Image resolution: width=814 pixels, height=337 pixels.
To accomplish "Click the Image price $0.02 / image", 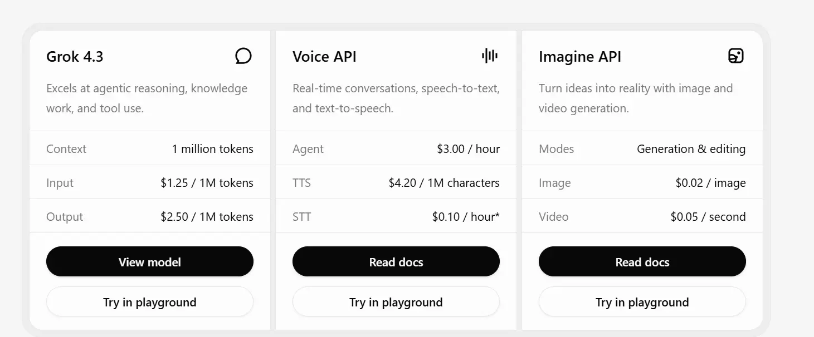I will coord(710,183).
